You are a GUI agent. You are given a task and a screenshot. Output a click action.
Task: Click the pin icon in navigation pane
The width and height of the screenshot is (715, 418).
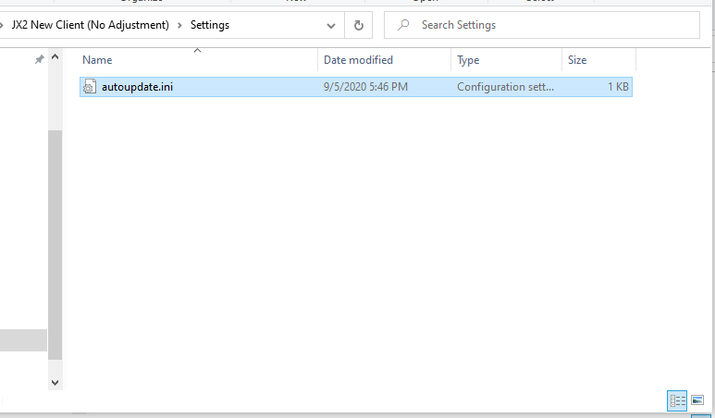coord(39,59)
